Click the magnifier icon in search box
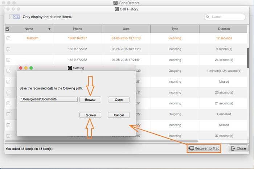Screen dimensions: 254x169 pos(208,17)
